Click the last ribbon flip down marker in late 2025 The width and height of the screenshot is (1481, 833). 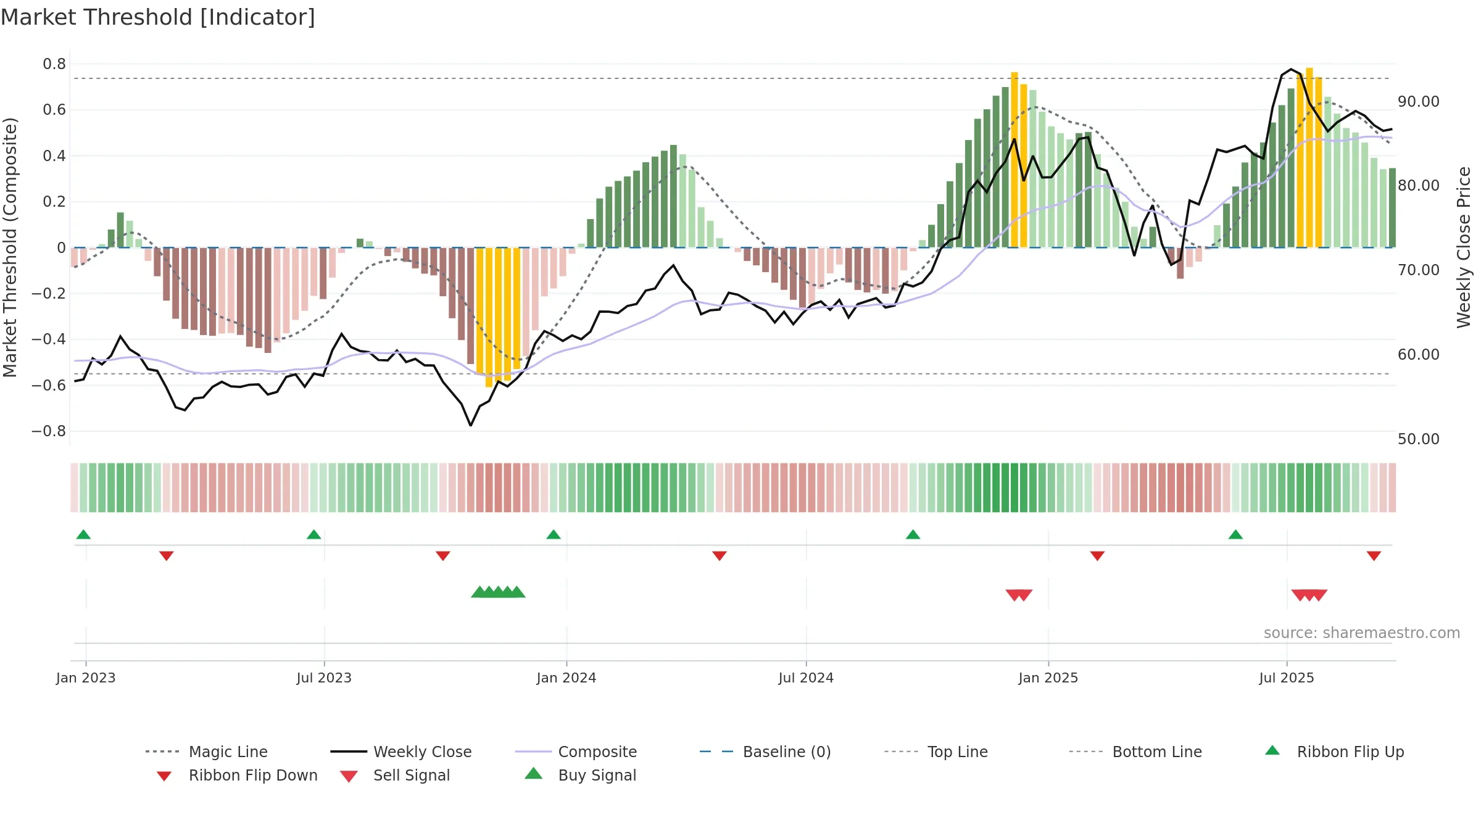tap(1374, 556)
